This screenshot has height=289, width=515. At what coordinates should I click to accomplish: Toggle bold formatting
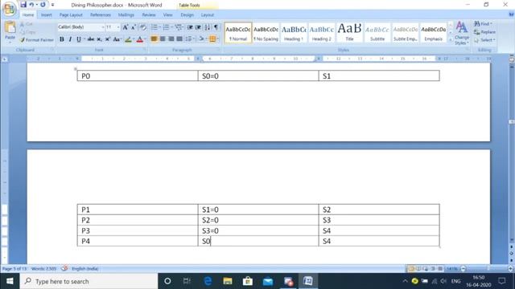[x=62, y=39]
